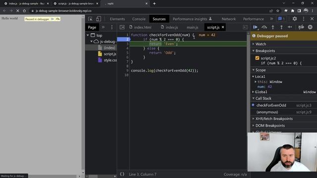Click the source editor vertical scrollbar
The image size is (317, 178).
[249, 101]
